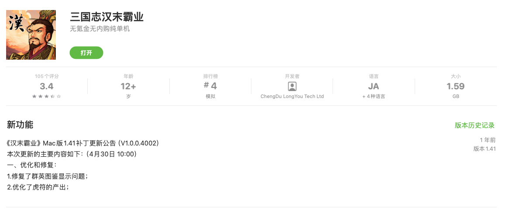Open the 版本历史记录 link
Image resolution: width=512 pixels, height=213 pixels.
pyautogui.click(x=474, y=125)
